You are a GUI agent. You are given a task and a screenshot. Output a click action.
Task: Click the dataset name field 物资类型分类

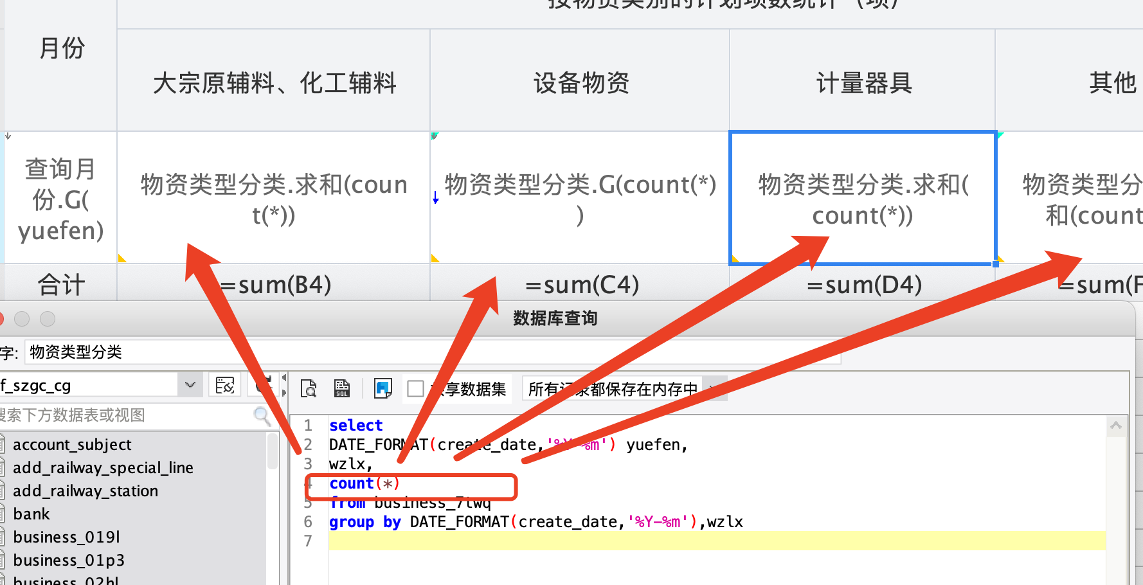pos(432,352)
